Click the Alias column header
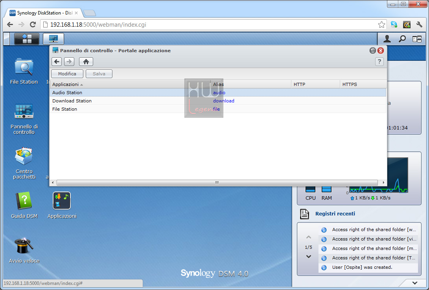The width and height of the screenshot is (429, 290). click(x=251, y=84)
